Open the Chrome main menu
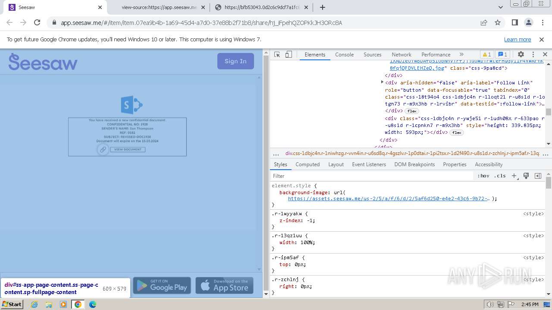Viewport: 552px width, 310px height. tap(542, 22)
